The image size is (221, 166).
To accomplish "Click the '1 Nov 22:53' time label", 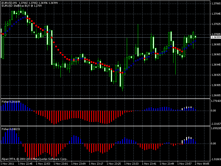I will coord(43,164).
